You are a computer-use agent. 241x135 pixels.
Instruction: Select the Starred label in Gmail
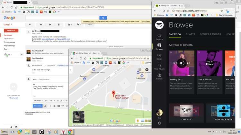[9, 39]
